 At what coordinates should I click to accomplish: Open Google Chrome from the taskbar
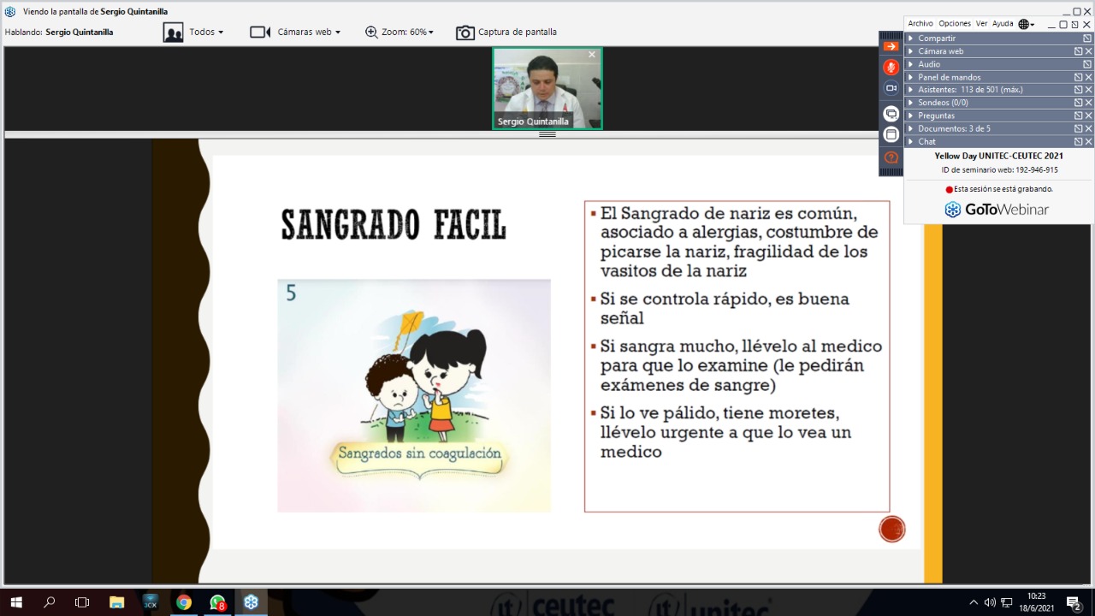pos(184,602)
